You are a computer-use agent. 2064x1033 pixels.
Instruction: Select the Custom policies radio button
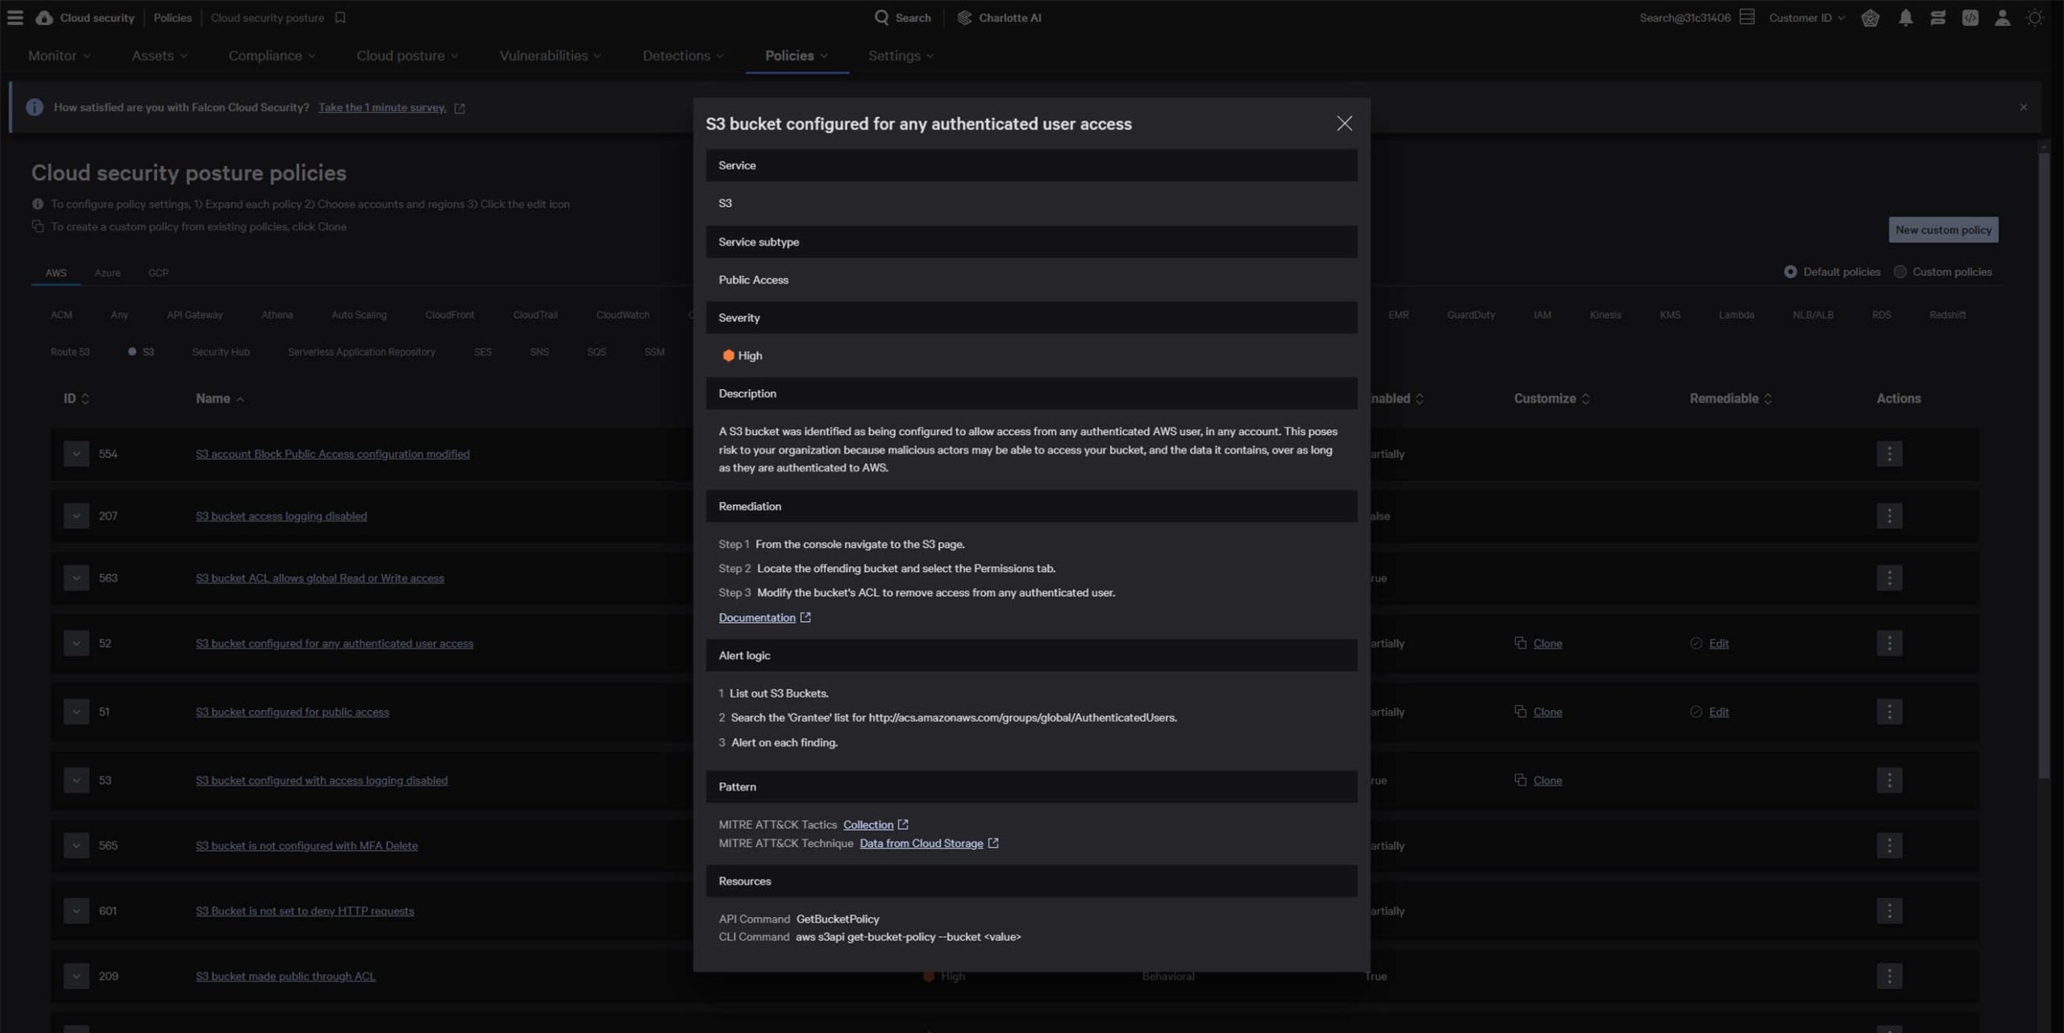[x=1900, y=272]
